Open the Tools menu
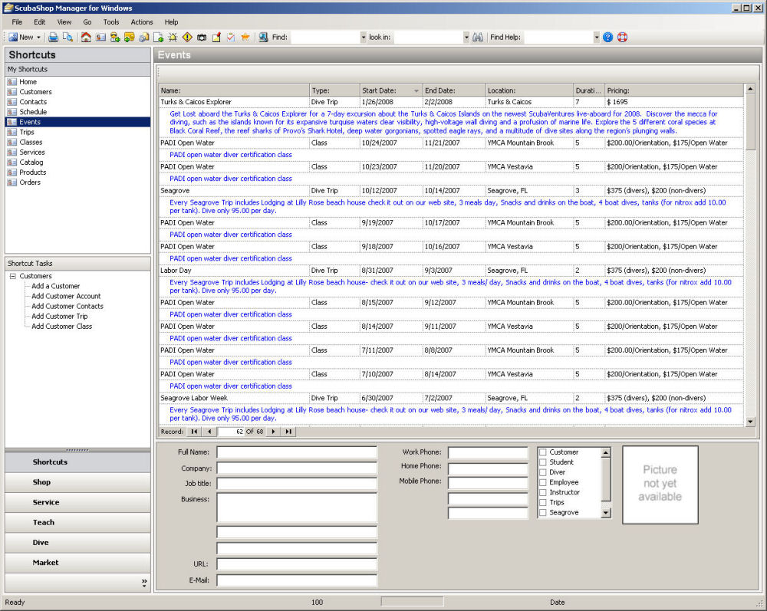The width and height of the screenshot is (767, 611). point(111,22)
